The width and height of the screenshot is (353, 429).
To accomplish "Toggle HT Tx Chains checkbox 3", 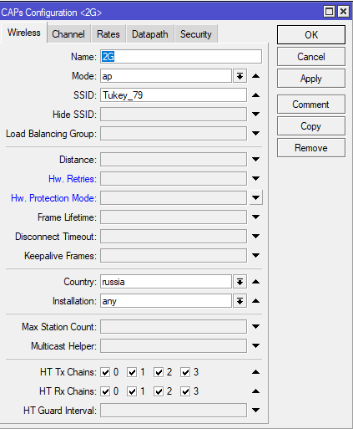I will (x=185, y=372).
